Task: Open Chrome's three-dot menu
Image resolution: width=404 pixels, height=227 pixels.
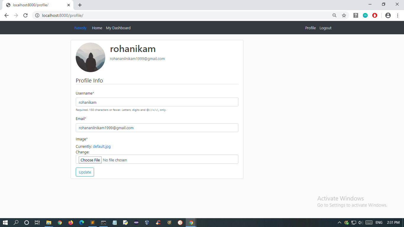Action: click(x=397, y=15)
